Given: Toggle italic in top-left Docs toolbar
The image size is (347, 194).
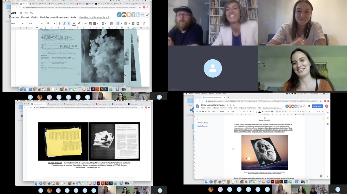Looking at the screenshot, I should coord(64,23).
